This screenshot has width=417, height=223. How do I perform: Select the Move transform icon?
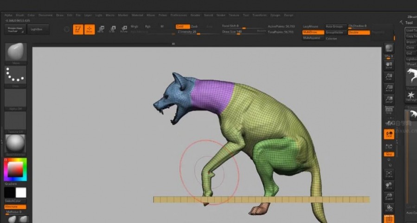[101, 29]
